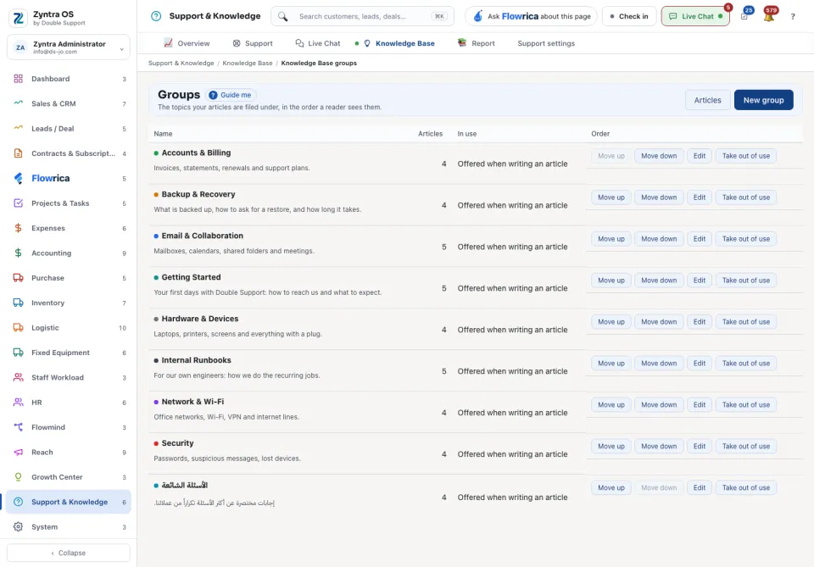
Task: Click the Support & Knowledge header help icon
Action: (x=156, y=16)
